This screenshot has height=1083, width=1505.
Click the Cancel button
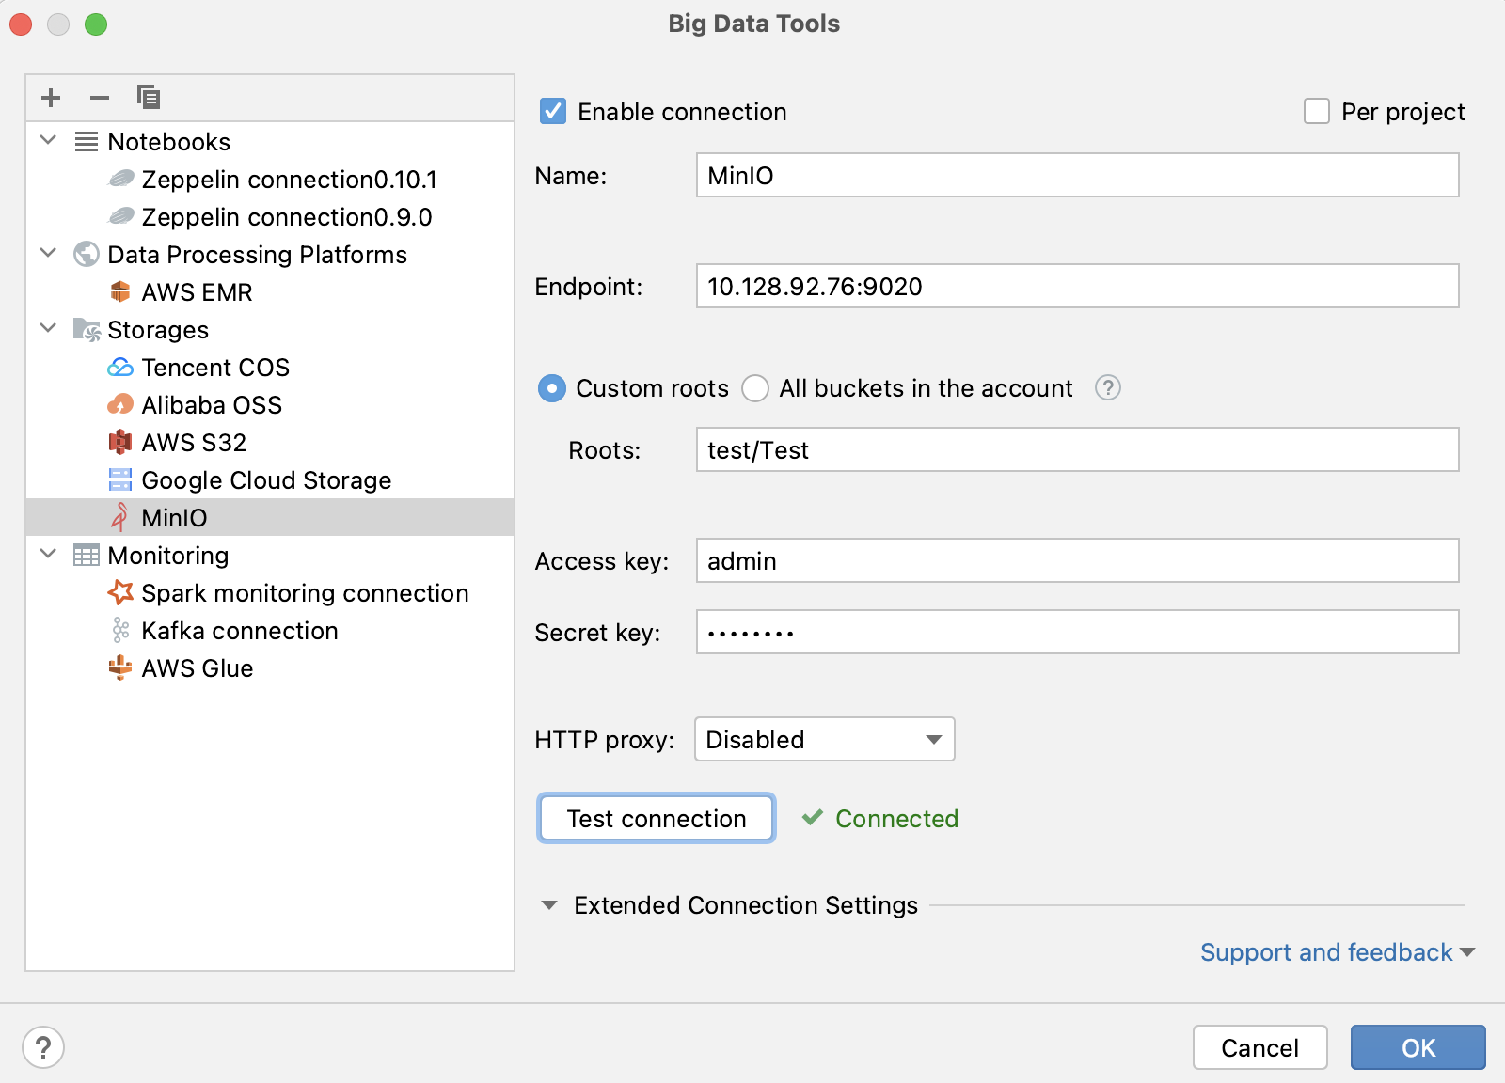tap(1260, 1047)
